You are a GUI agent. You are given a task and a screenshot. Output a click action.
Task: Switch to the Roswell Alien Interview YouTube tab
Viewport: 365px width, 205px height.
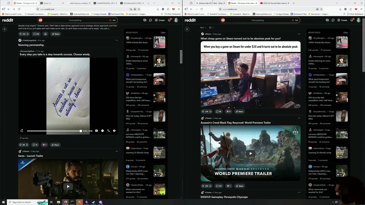(275, 3)
